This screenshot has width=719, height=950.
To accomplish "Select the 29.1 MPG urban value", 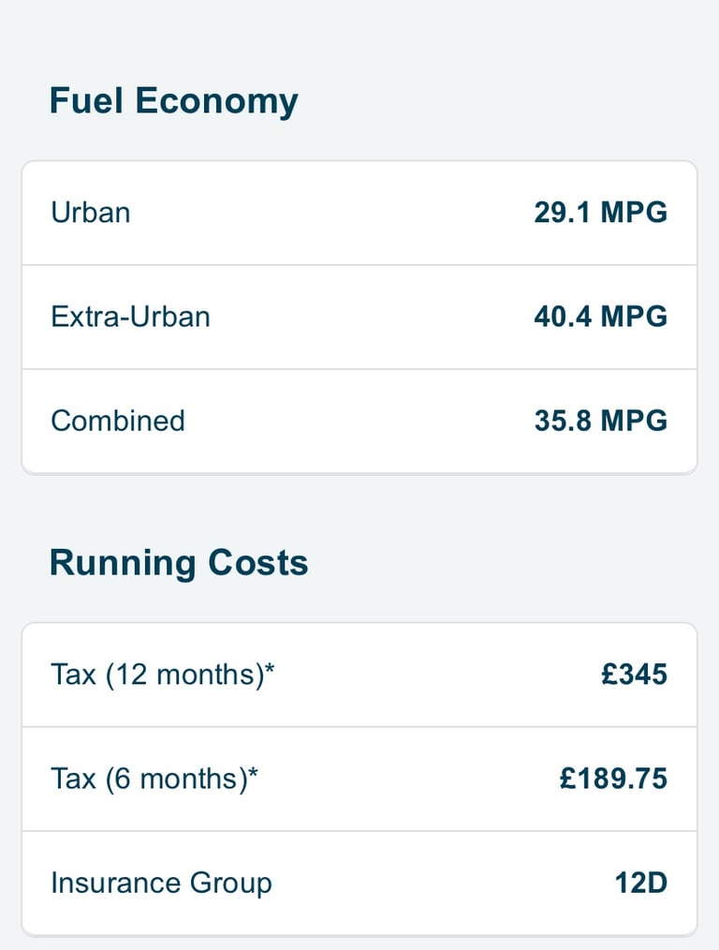I will click(600, 213).
